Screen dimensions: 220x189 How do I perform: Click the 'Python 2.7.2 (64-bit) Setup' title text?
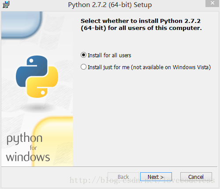[x=110, y=5]
